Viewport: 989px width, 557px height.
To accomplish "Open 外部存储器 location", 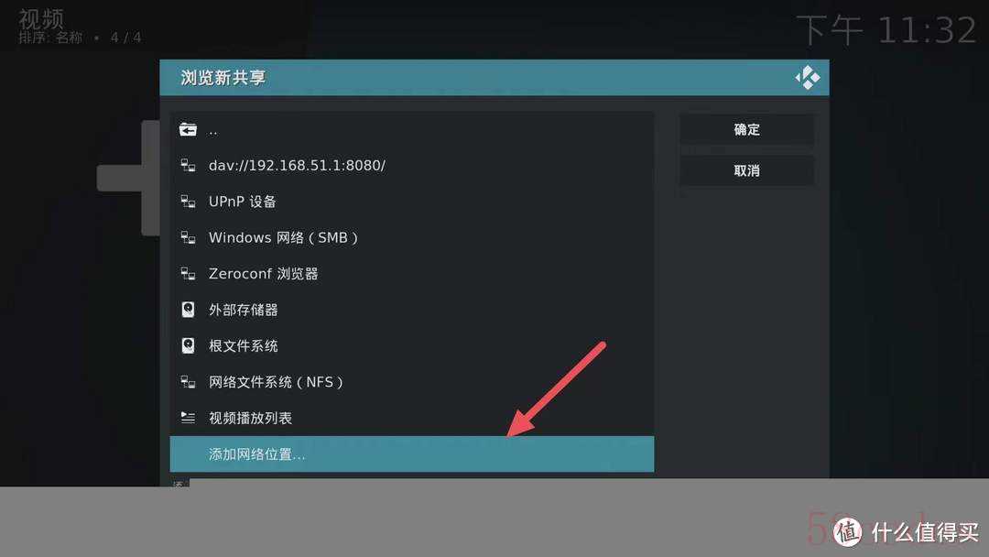I will (x=412, y=309).
